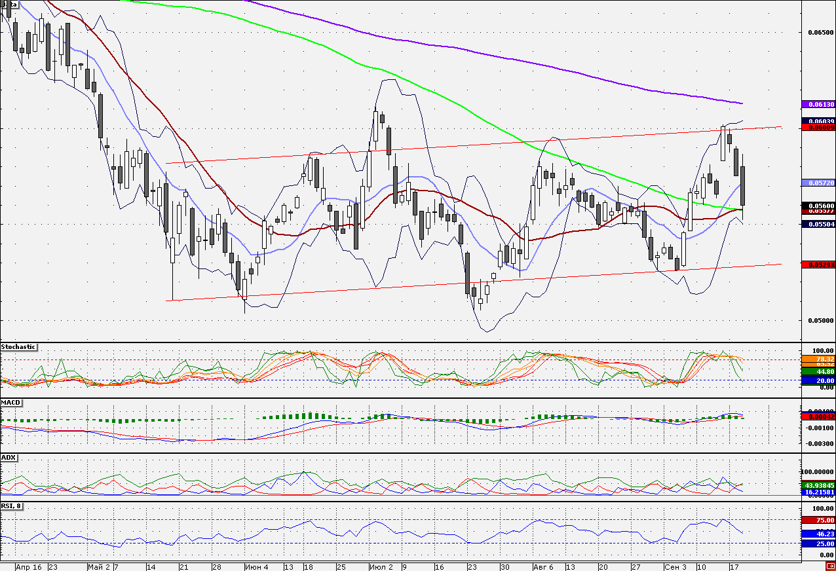This screenshot has height=571, width=836.
Task: Click the orange 78.32 Stochastic value tag
Action: coord(818,359)
